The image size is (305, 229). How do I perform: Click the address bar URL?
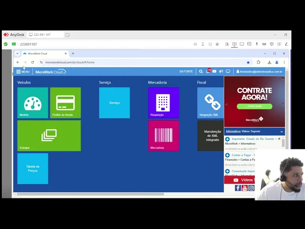pyautogui.click(x=70, y=62)
